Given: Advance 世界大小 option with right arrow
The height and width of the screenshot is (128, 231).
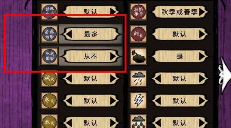Looking at the screenshot, I should point(113,12).
